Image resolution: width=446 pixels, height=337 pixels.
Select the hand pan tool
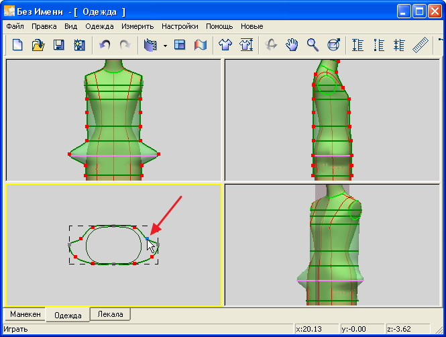[292, 45]
